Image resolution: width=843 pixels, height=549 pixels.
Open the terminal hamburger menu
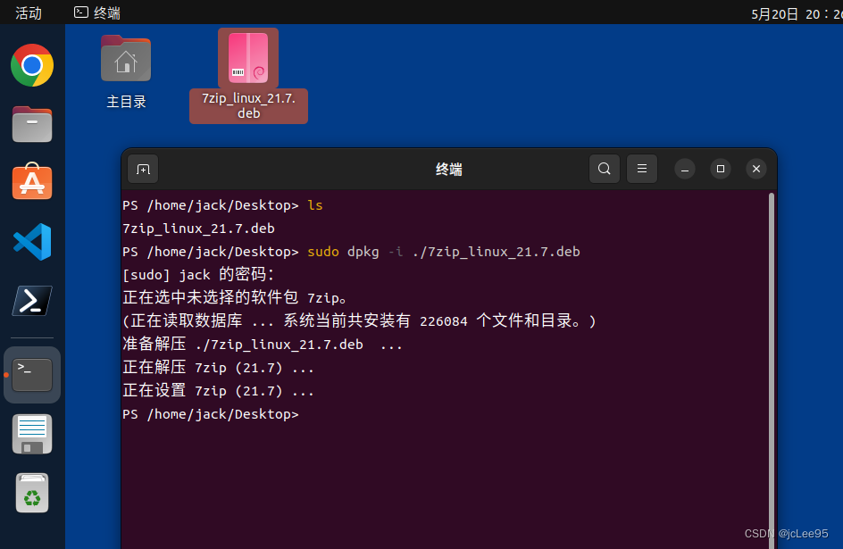pos(642,169)
